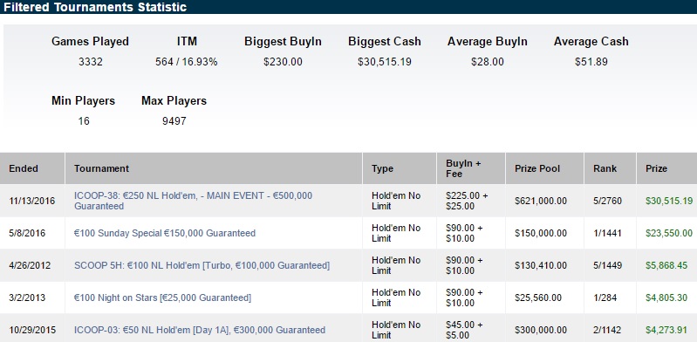This screenshot has width=697, height=342.
Task: Open the €100 Sunday Special tournament link
Action: point(165,233)
